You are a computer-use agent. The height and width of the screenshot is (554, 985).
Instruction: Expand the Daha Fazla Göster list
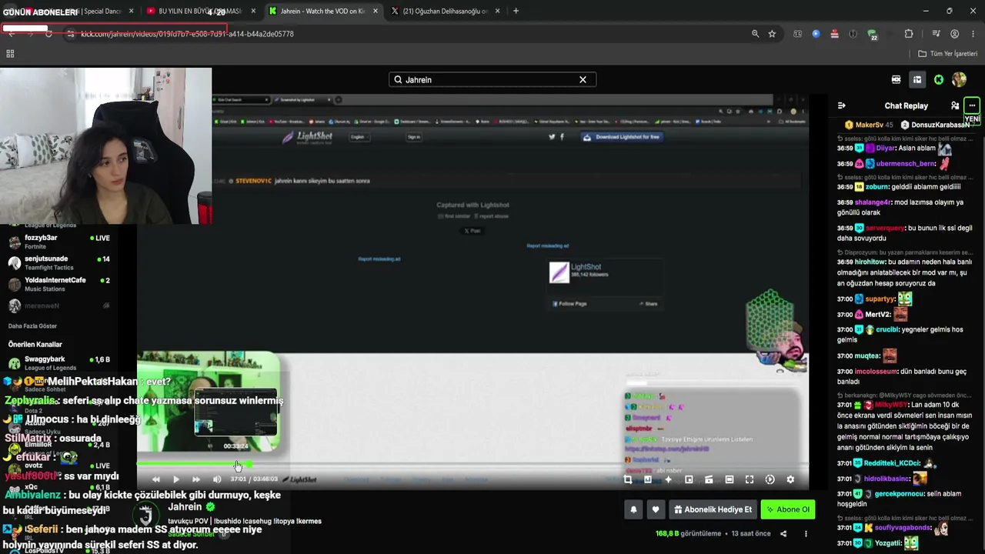pos(32,326)
